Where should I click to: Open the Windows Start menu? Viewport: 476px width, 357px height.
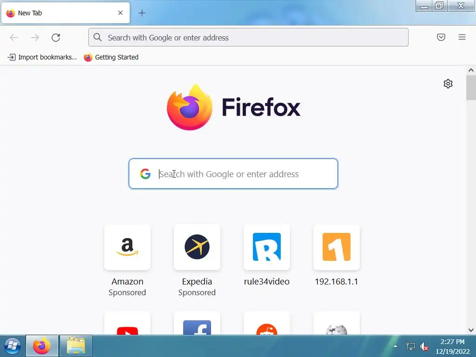pyautogui.click(x=12, y=346)
